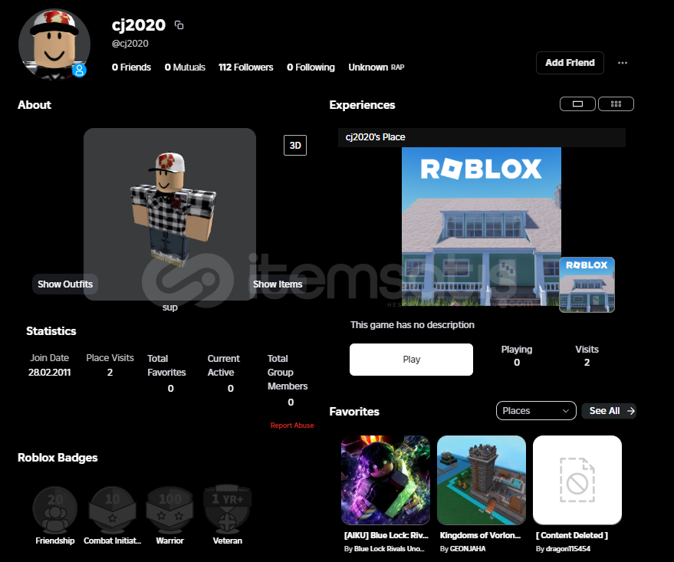Open the Blue Lock favorite game thumbnail
The height and width of the screenshot is (562, 674).
(x=386, y=480)
